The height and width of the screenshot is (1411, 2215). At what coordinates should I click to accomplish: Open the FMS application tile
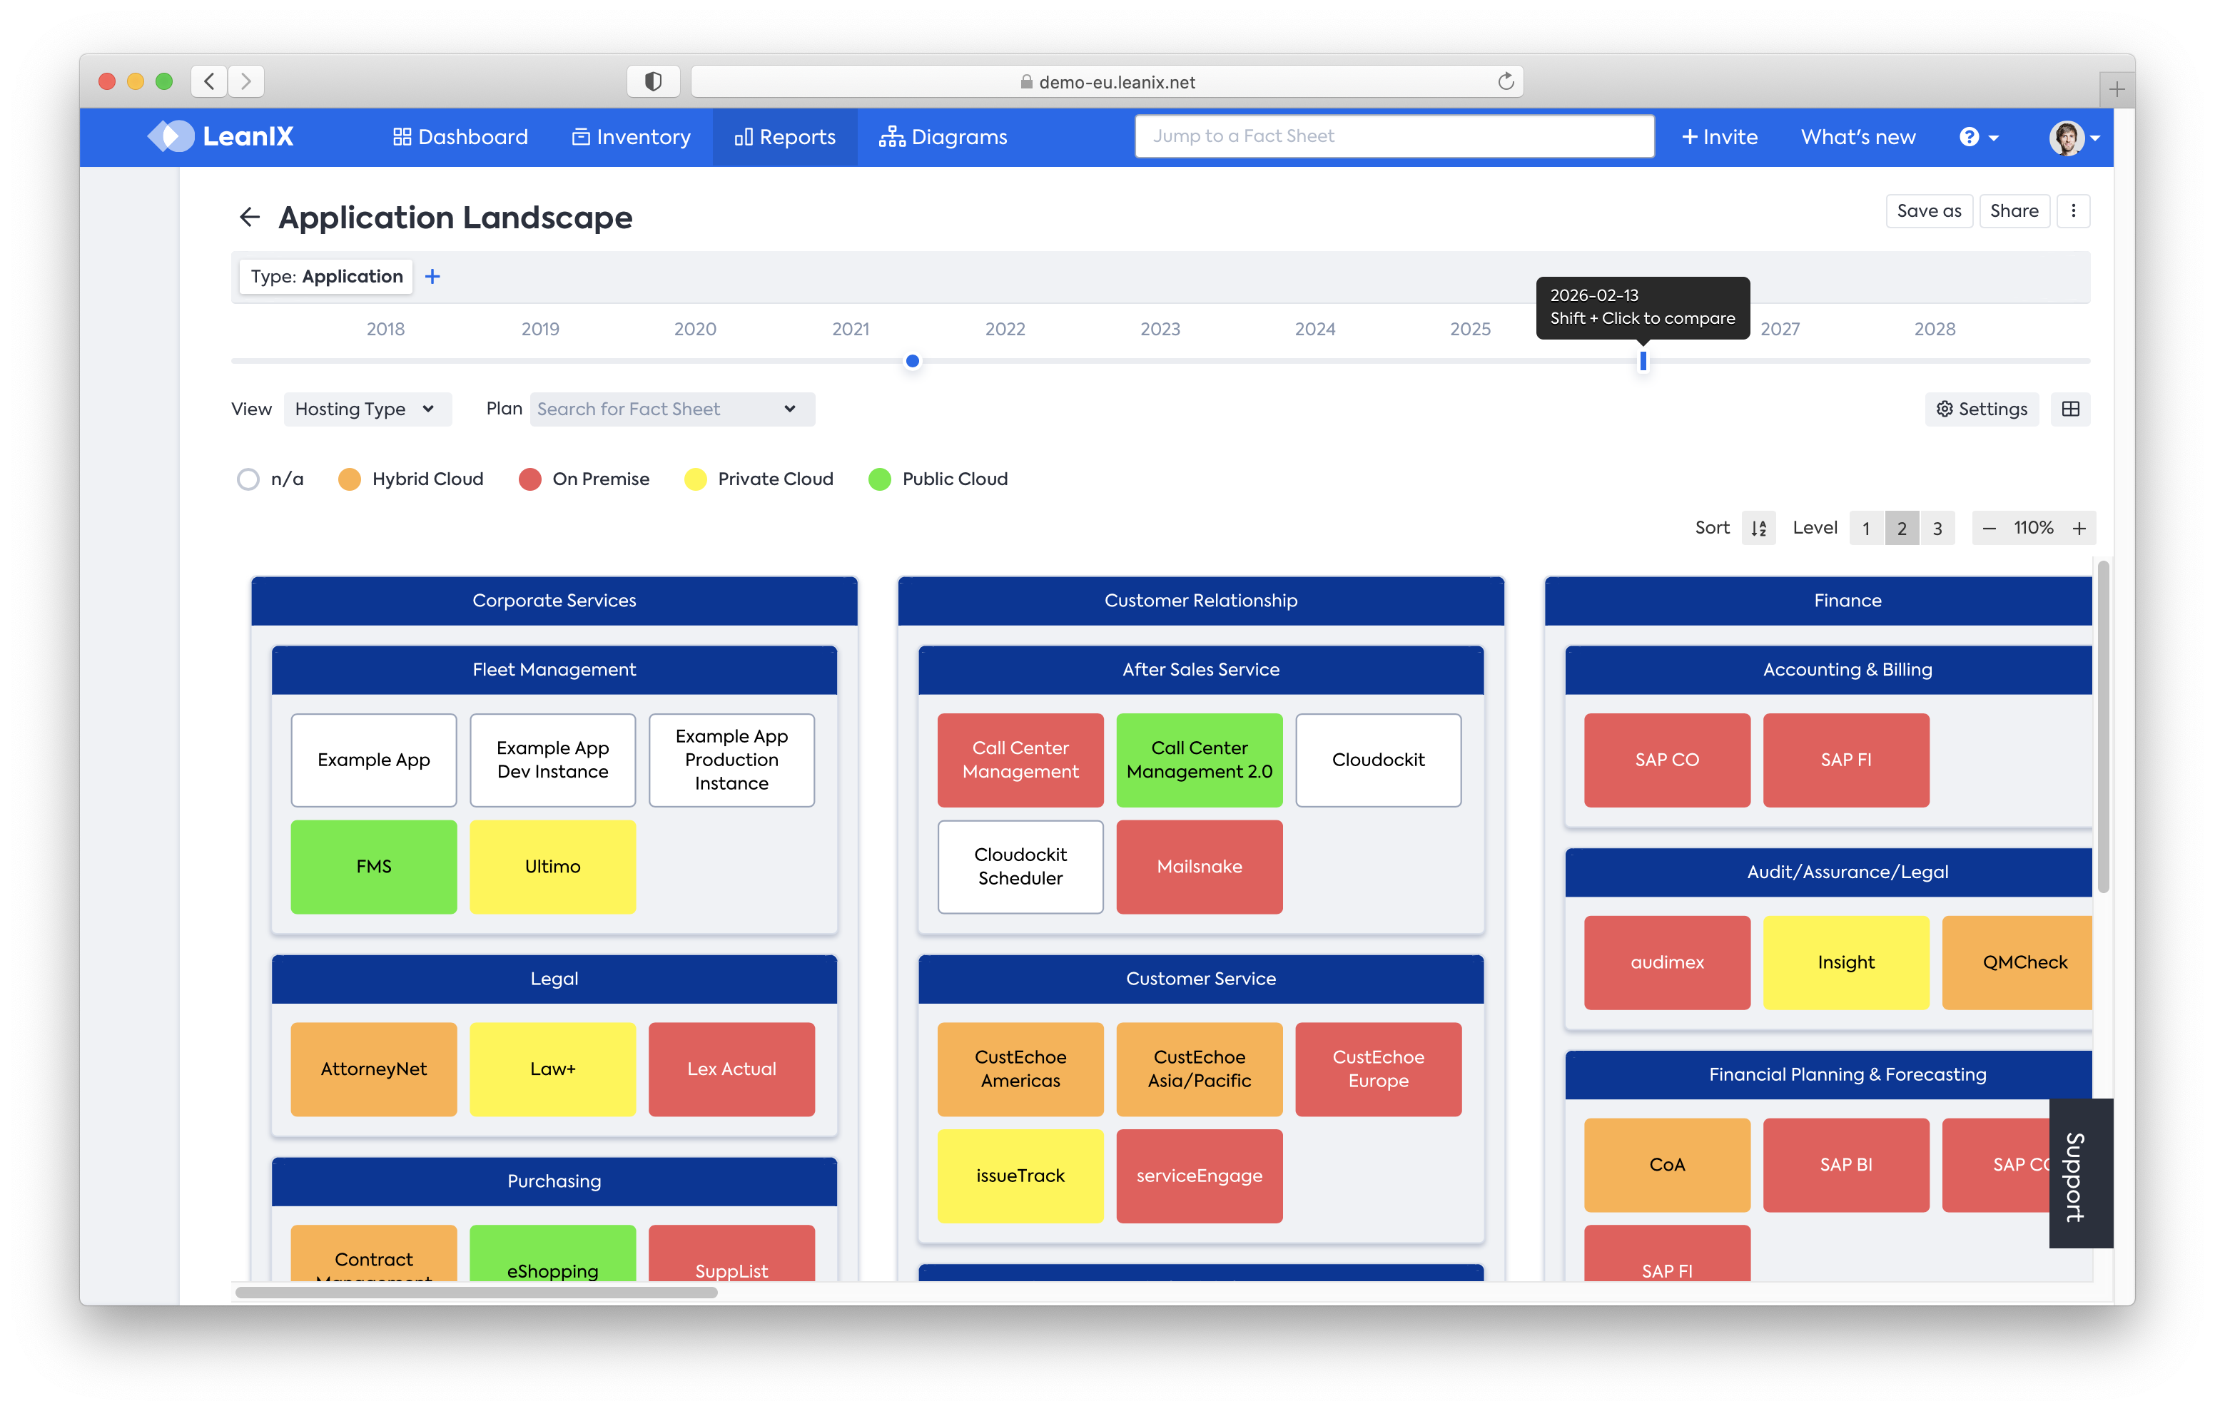pyautogui.click(x=373, y=867)
